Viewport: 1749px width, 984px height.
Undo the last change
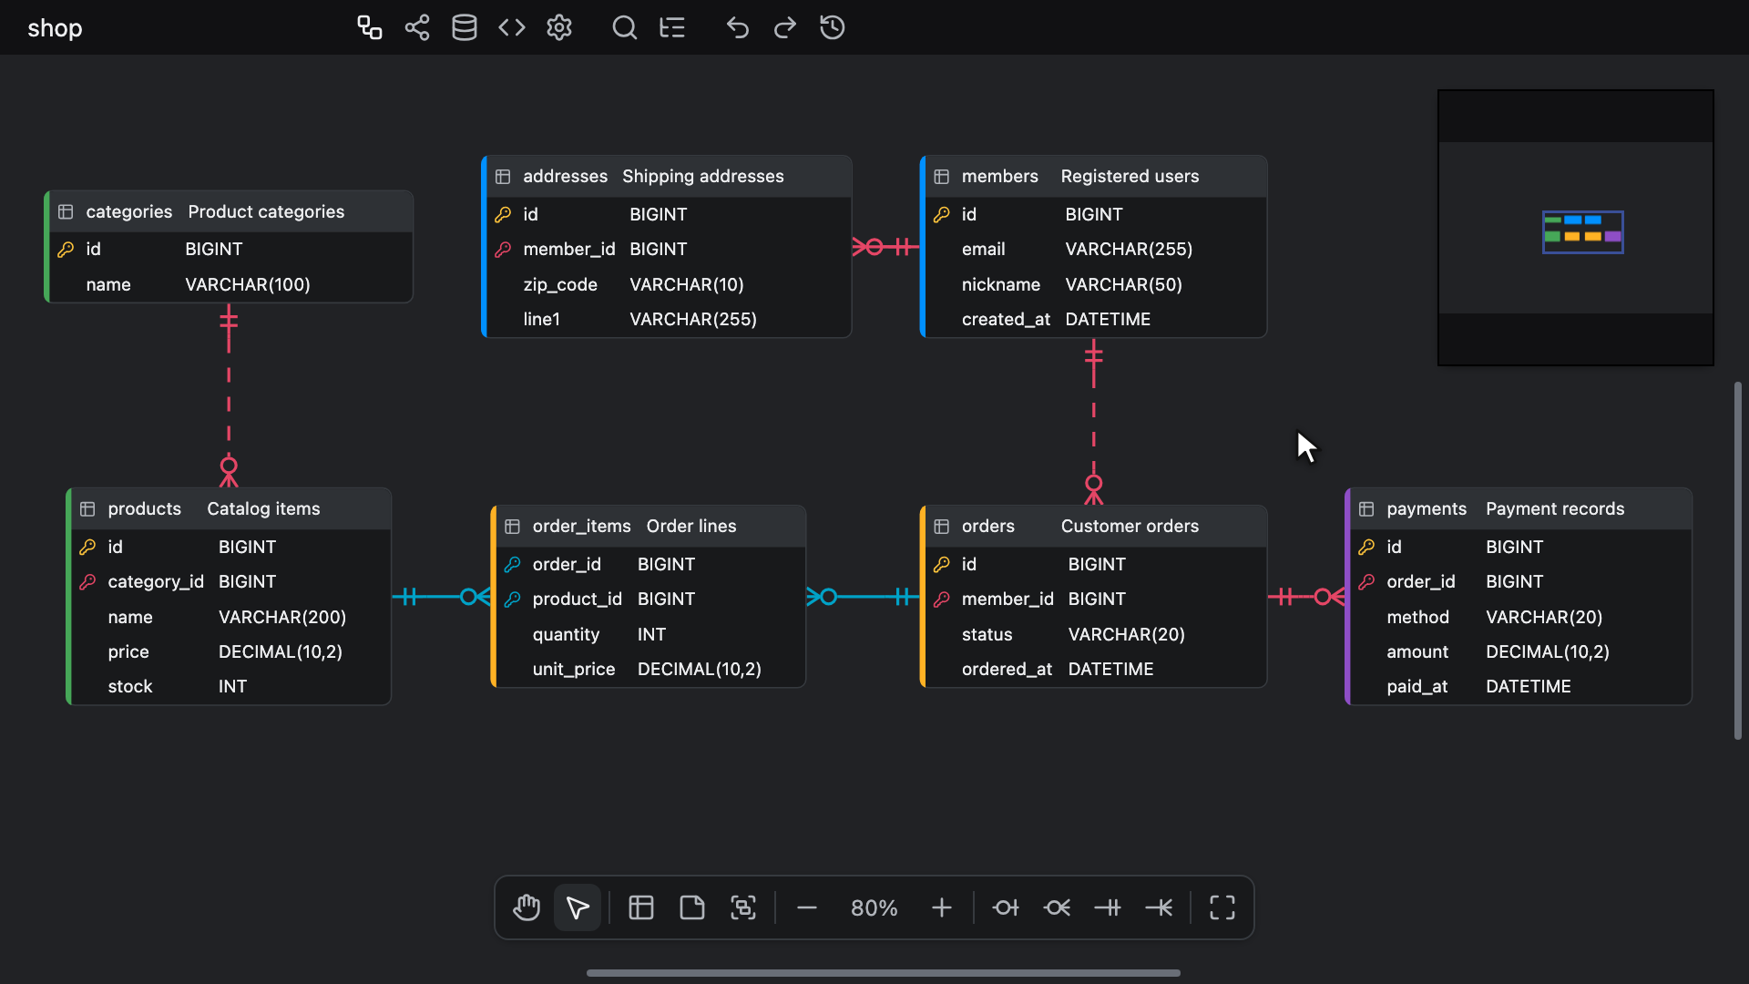point(738,27)
